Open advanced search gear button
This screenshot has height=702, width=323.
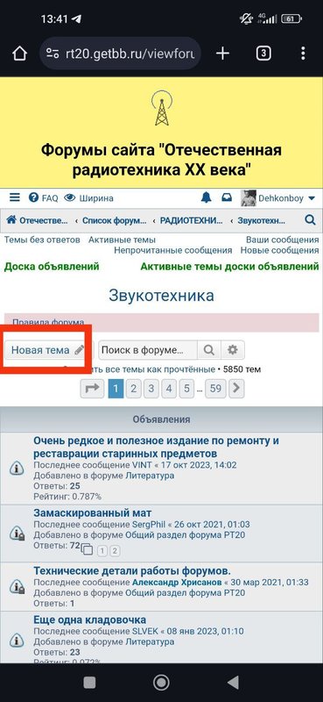point(233,350)
